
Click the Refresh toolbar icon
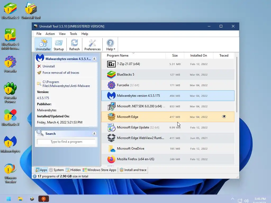[74, 44]
